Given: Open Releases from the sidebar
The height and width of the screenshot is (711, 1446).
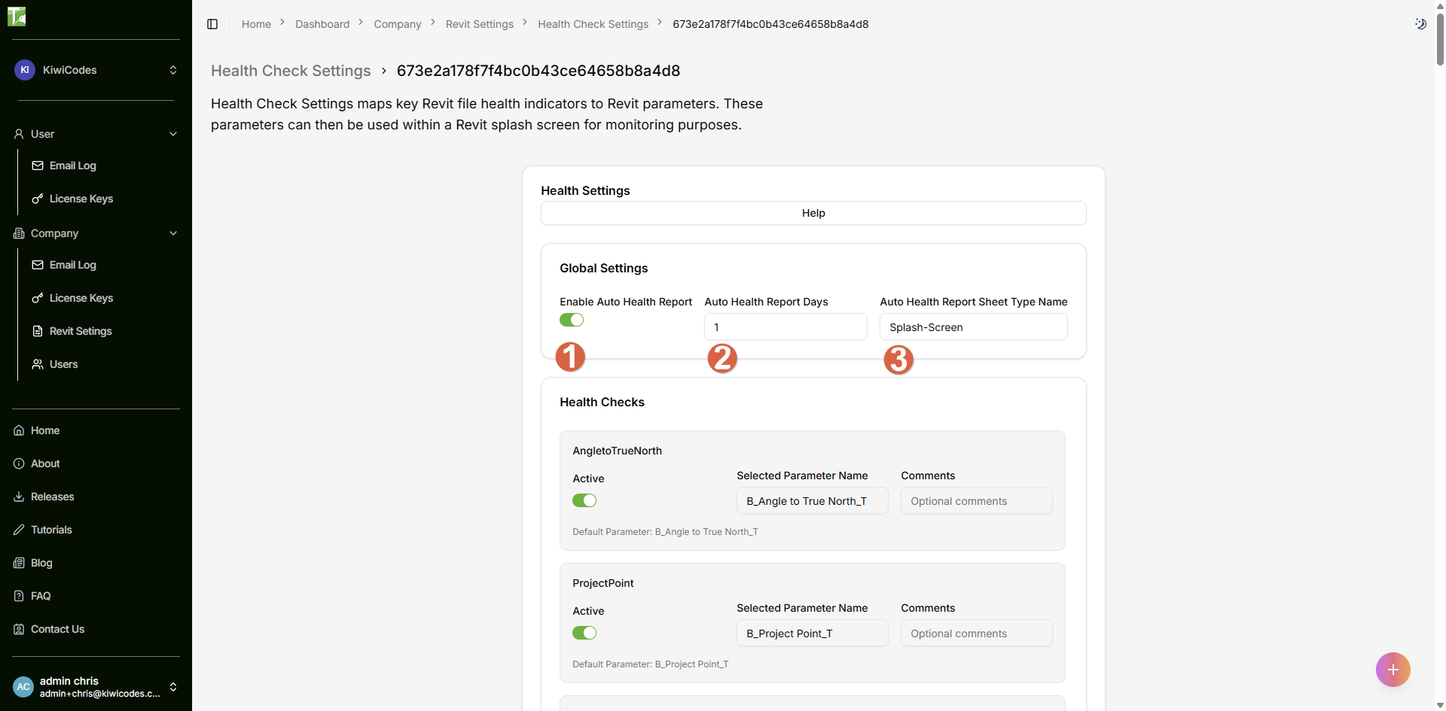Looking at the screenshot, I should pos(52,497).
